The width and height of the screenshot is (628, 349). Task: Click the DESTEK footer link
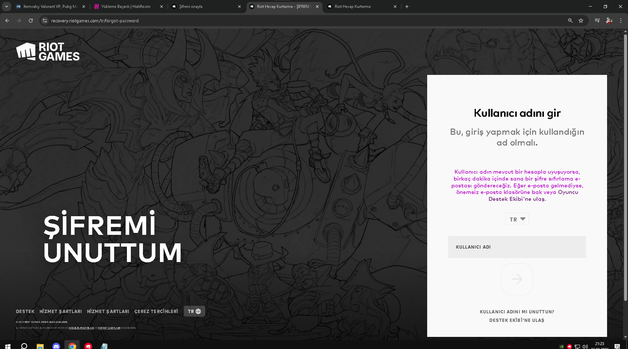25,311
